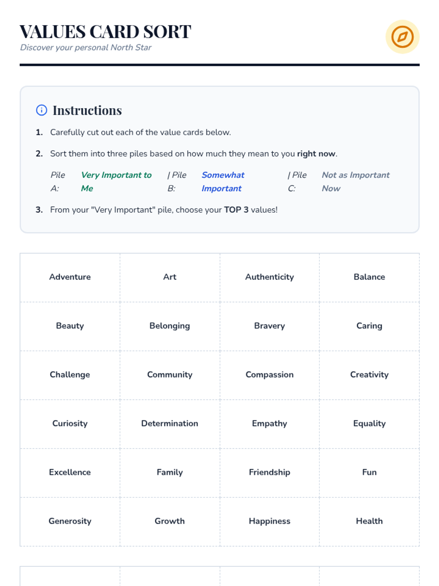
Task: Click the 'VALUES CARD SORT' heading
Action: [105, 32]
